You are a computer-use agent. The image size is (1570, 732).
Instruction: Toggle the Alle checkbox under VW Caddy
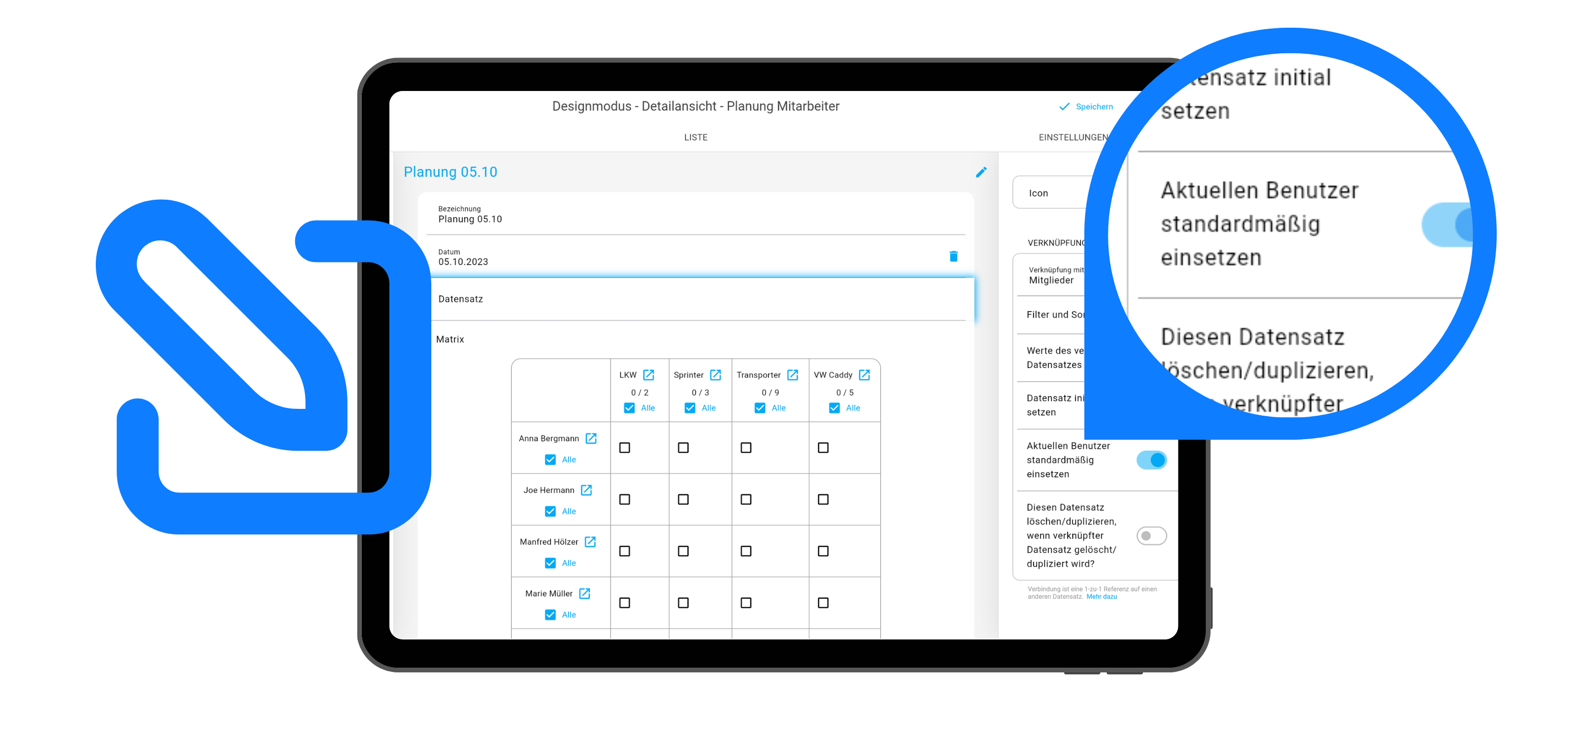(834, 408)
